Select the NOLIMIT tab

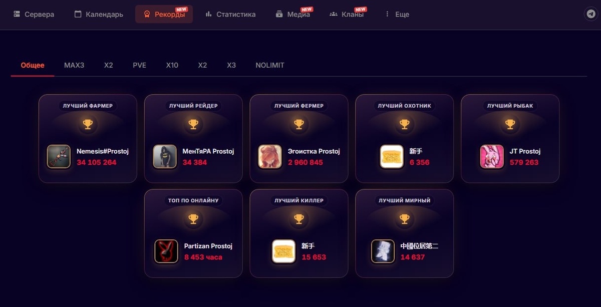tap(270, 66)
